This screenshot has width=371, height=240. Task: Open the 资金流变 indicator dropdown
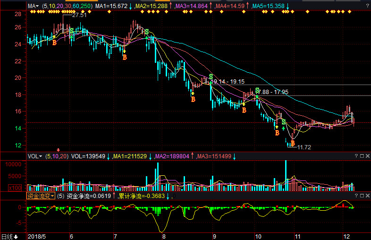(x=41, y=196)
